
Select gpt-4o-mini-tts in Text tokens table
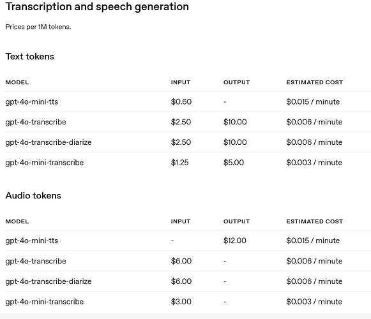tap(32, 102)
